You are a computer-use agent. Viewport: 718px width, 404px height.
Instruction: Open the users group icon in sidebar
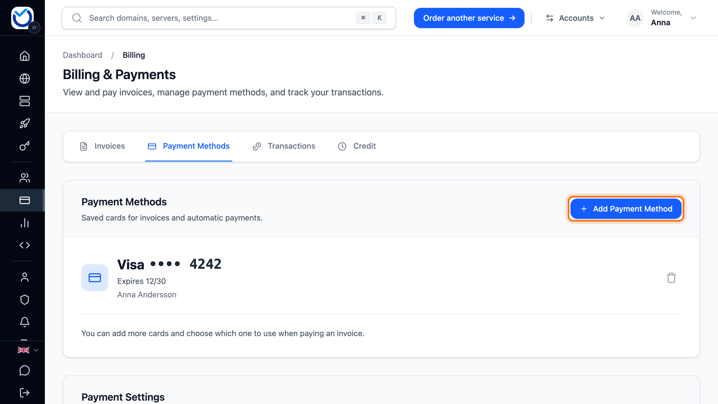point(25,178)
